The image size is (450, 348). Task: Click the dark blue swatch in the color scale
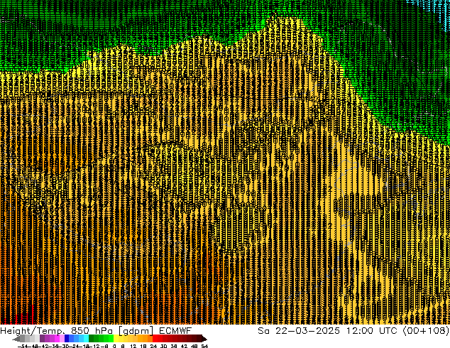point(67,338)
